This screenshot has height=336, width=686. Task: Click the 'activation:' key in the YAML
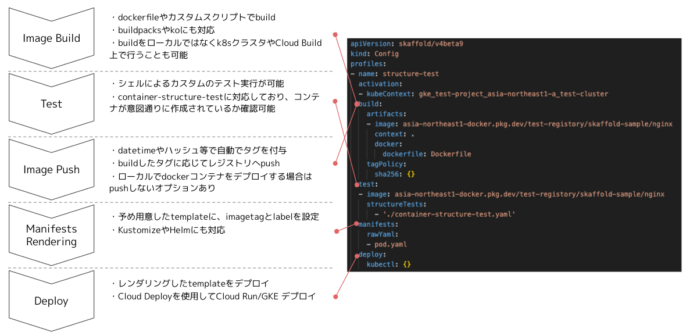click(x=380, y=84)
